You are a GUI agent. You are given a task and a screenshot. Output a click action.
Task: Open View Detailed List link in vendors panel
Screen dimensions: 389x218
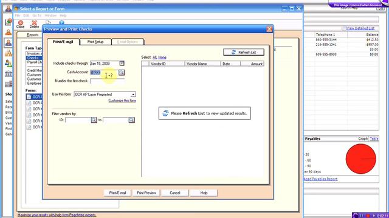[360, 28]
